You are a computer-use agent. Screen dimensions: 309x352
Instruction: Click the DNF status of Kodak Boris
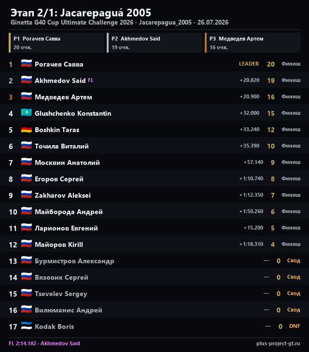(295, 326)
